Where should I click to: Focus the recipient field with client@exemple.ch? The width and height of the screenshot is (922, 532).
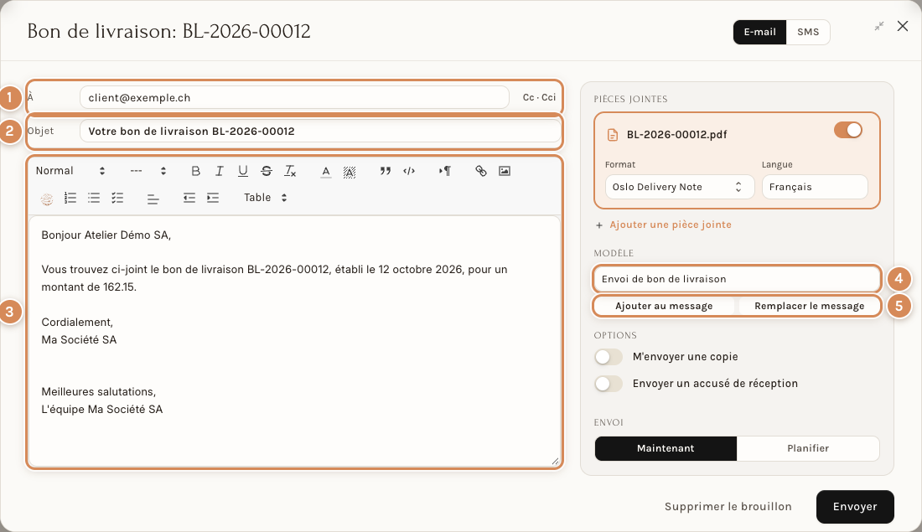click(294, 97)
